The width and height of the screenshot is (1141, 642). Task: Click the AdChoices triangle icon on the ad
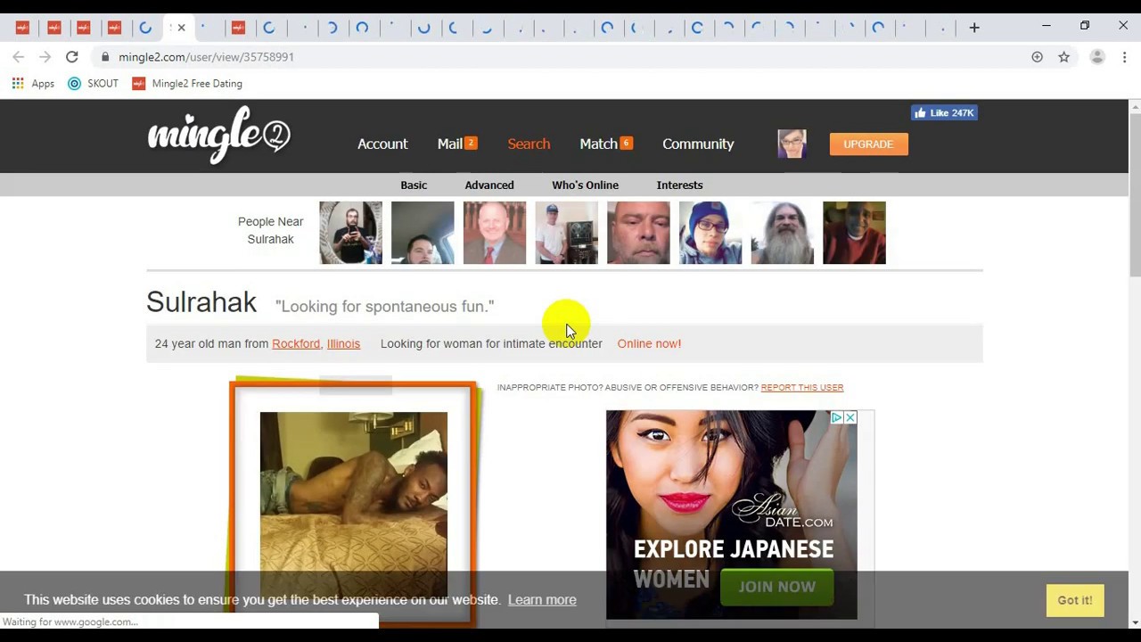click(836, 417)
